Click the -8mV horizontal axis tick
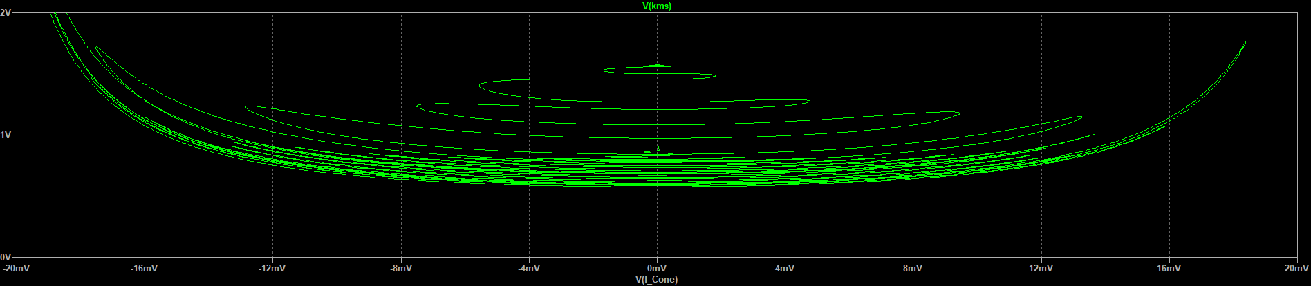This screenshot has height=286, width=1311. pos(401,268)
